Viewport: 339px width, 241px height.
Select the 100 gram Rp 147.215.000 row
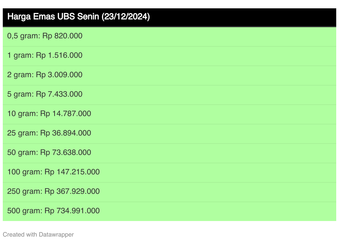point(169,172)
